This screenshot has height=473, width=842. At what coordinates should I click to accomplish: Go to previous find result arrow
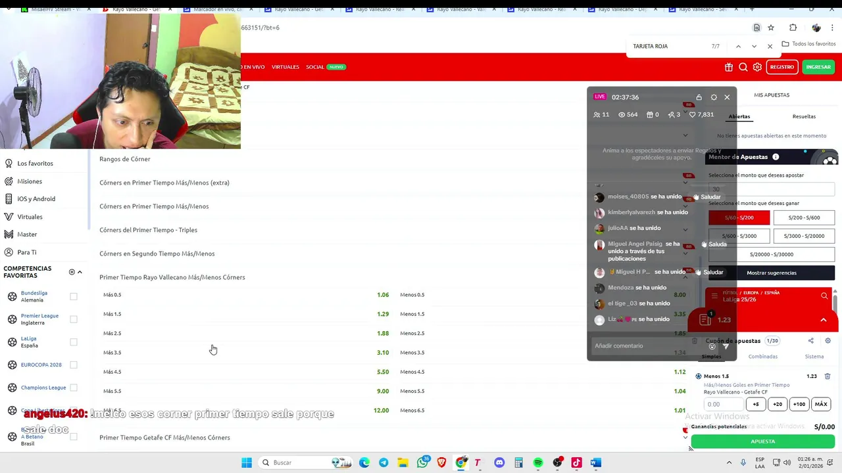pos(738,46)
